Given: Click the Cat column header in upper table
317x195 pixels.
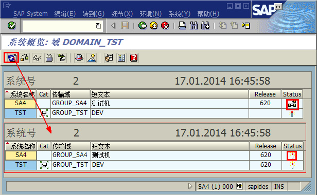Looking at the screenshot, I should [x=44, y=94].
